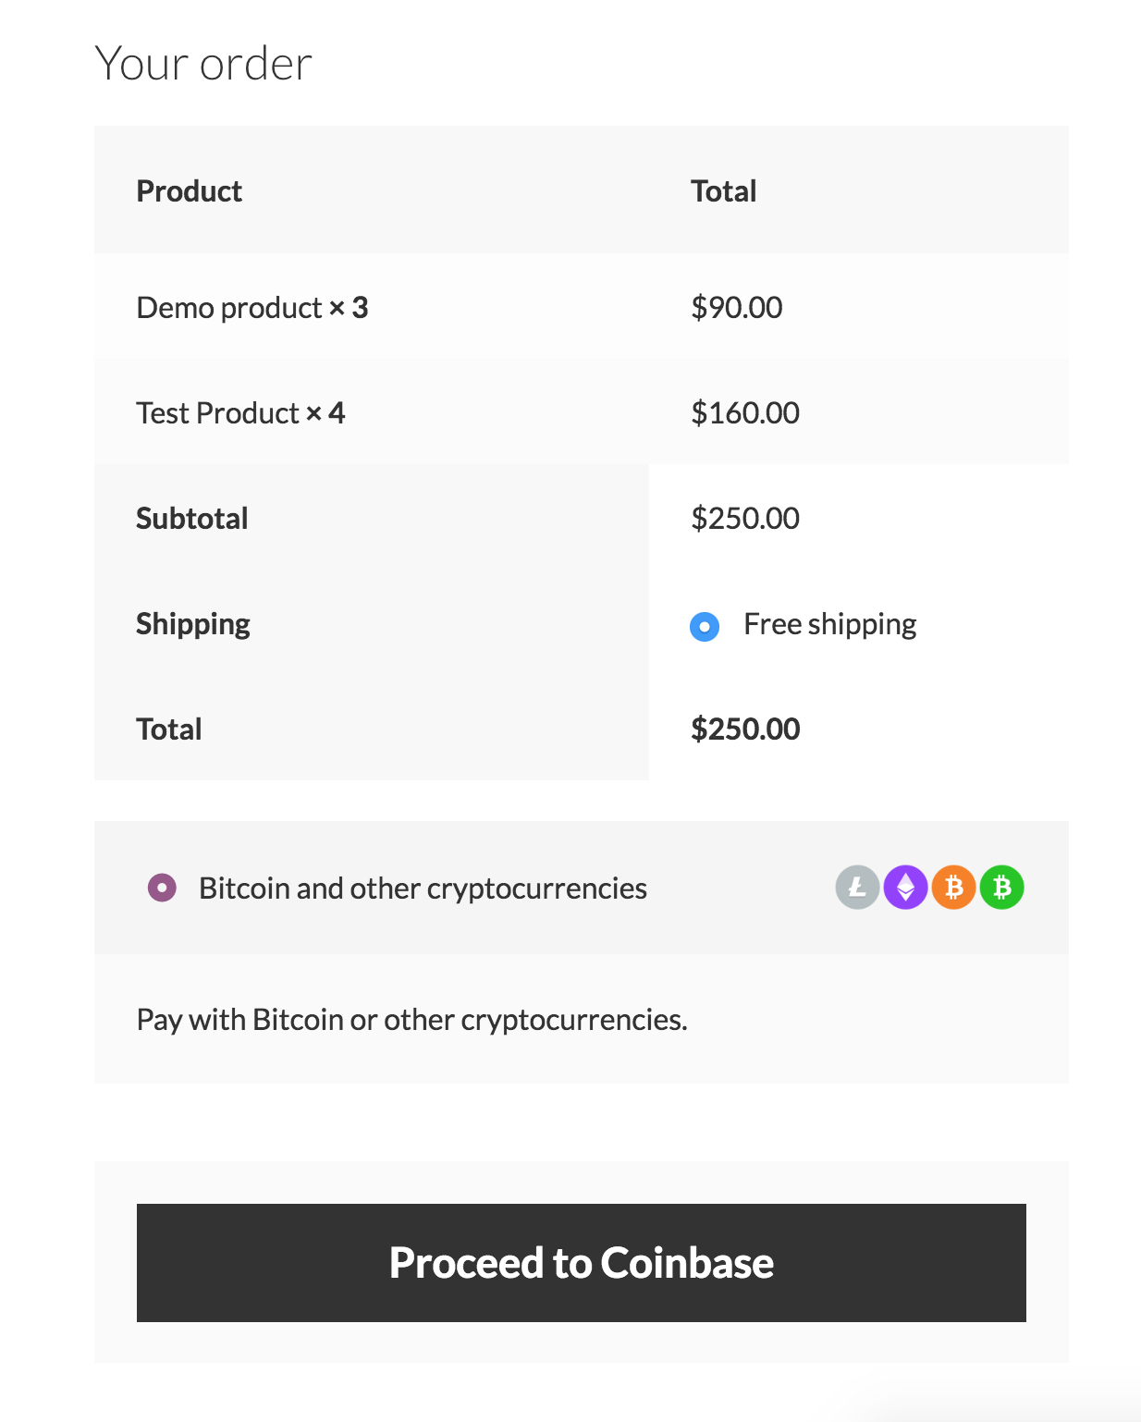Click the "Test Product × 4" row
The width and height of the screenshot is (1141, 1422).
click(240, 413)
